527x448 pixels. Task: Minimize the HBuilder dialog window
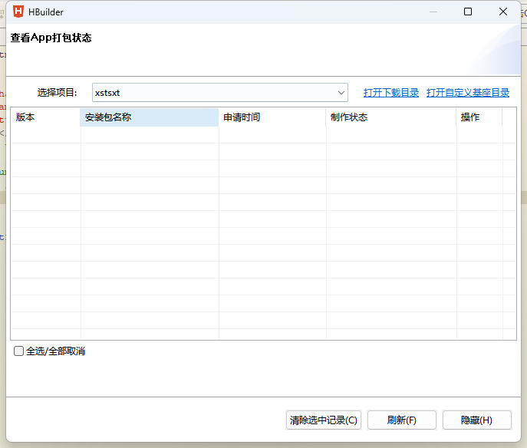pyautogui.click(x=433, y=12)
